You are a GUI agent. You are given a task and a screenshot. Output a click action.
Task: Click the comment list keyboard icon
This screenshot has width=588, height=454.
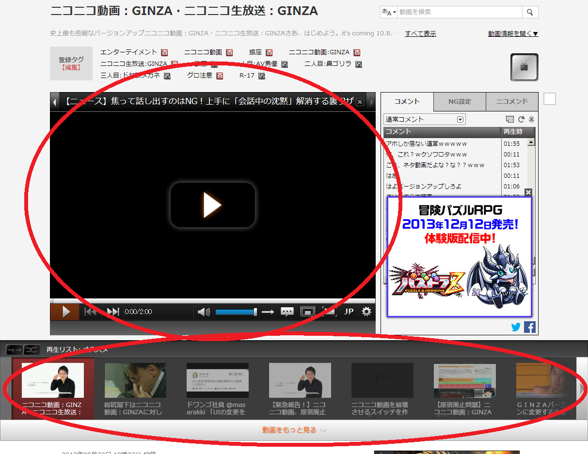click(509, 119)
